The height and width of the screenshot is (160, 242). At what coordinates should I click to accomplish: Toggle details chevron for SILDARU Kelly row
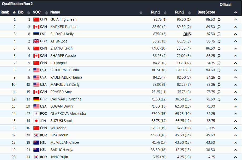235,34
